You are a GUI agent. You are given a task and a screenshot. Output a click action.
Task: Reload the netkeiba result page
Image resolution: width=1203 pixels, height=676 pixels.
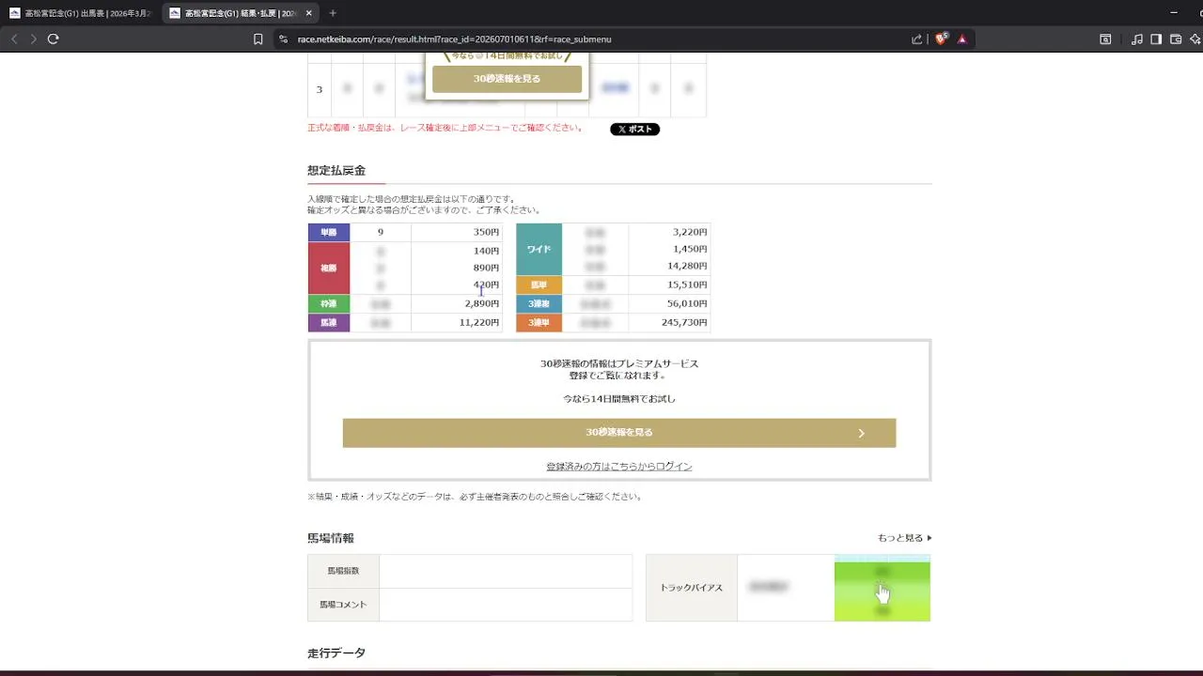(x=54, y=38)
